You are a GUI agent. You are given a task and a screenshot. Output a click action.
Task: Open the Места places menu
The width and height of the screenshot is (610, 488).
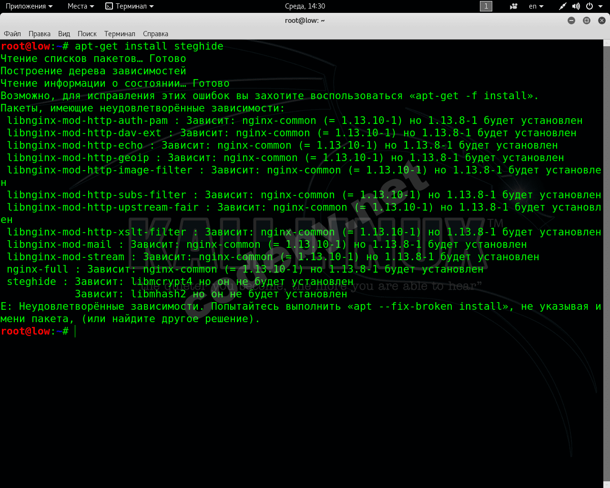81,6
